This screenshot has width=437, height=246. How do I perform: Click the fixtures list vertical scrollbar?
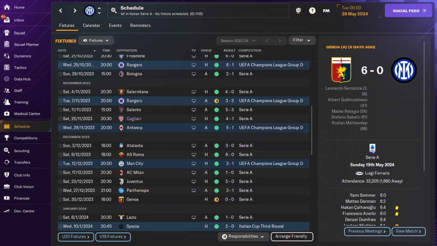pyautogui.click(x=311, y=130)
